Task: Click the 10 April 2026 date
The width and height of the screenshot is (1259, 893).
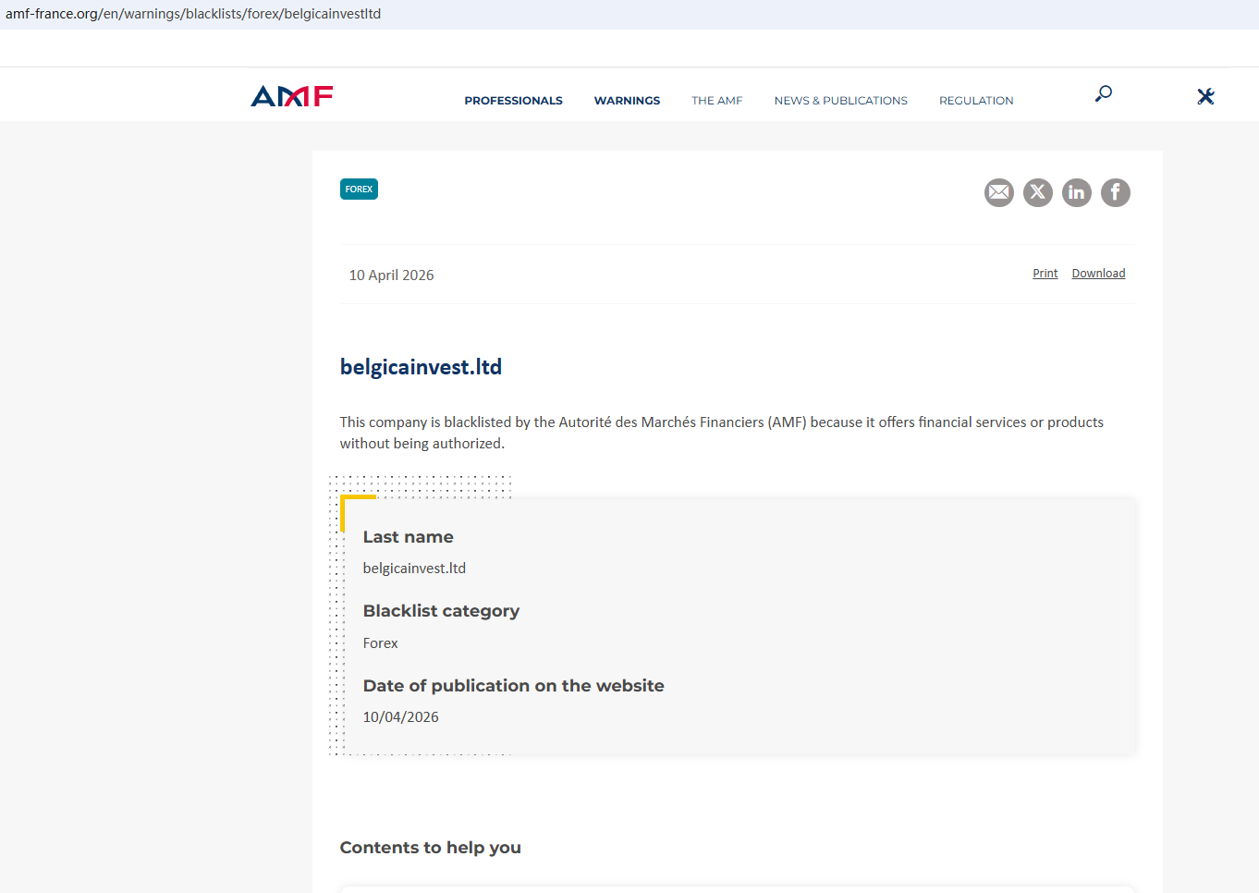Action: [391, 275]
